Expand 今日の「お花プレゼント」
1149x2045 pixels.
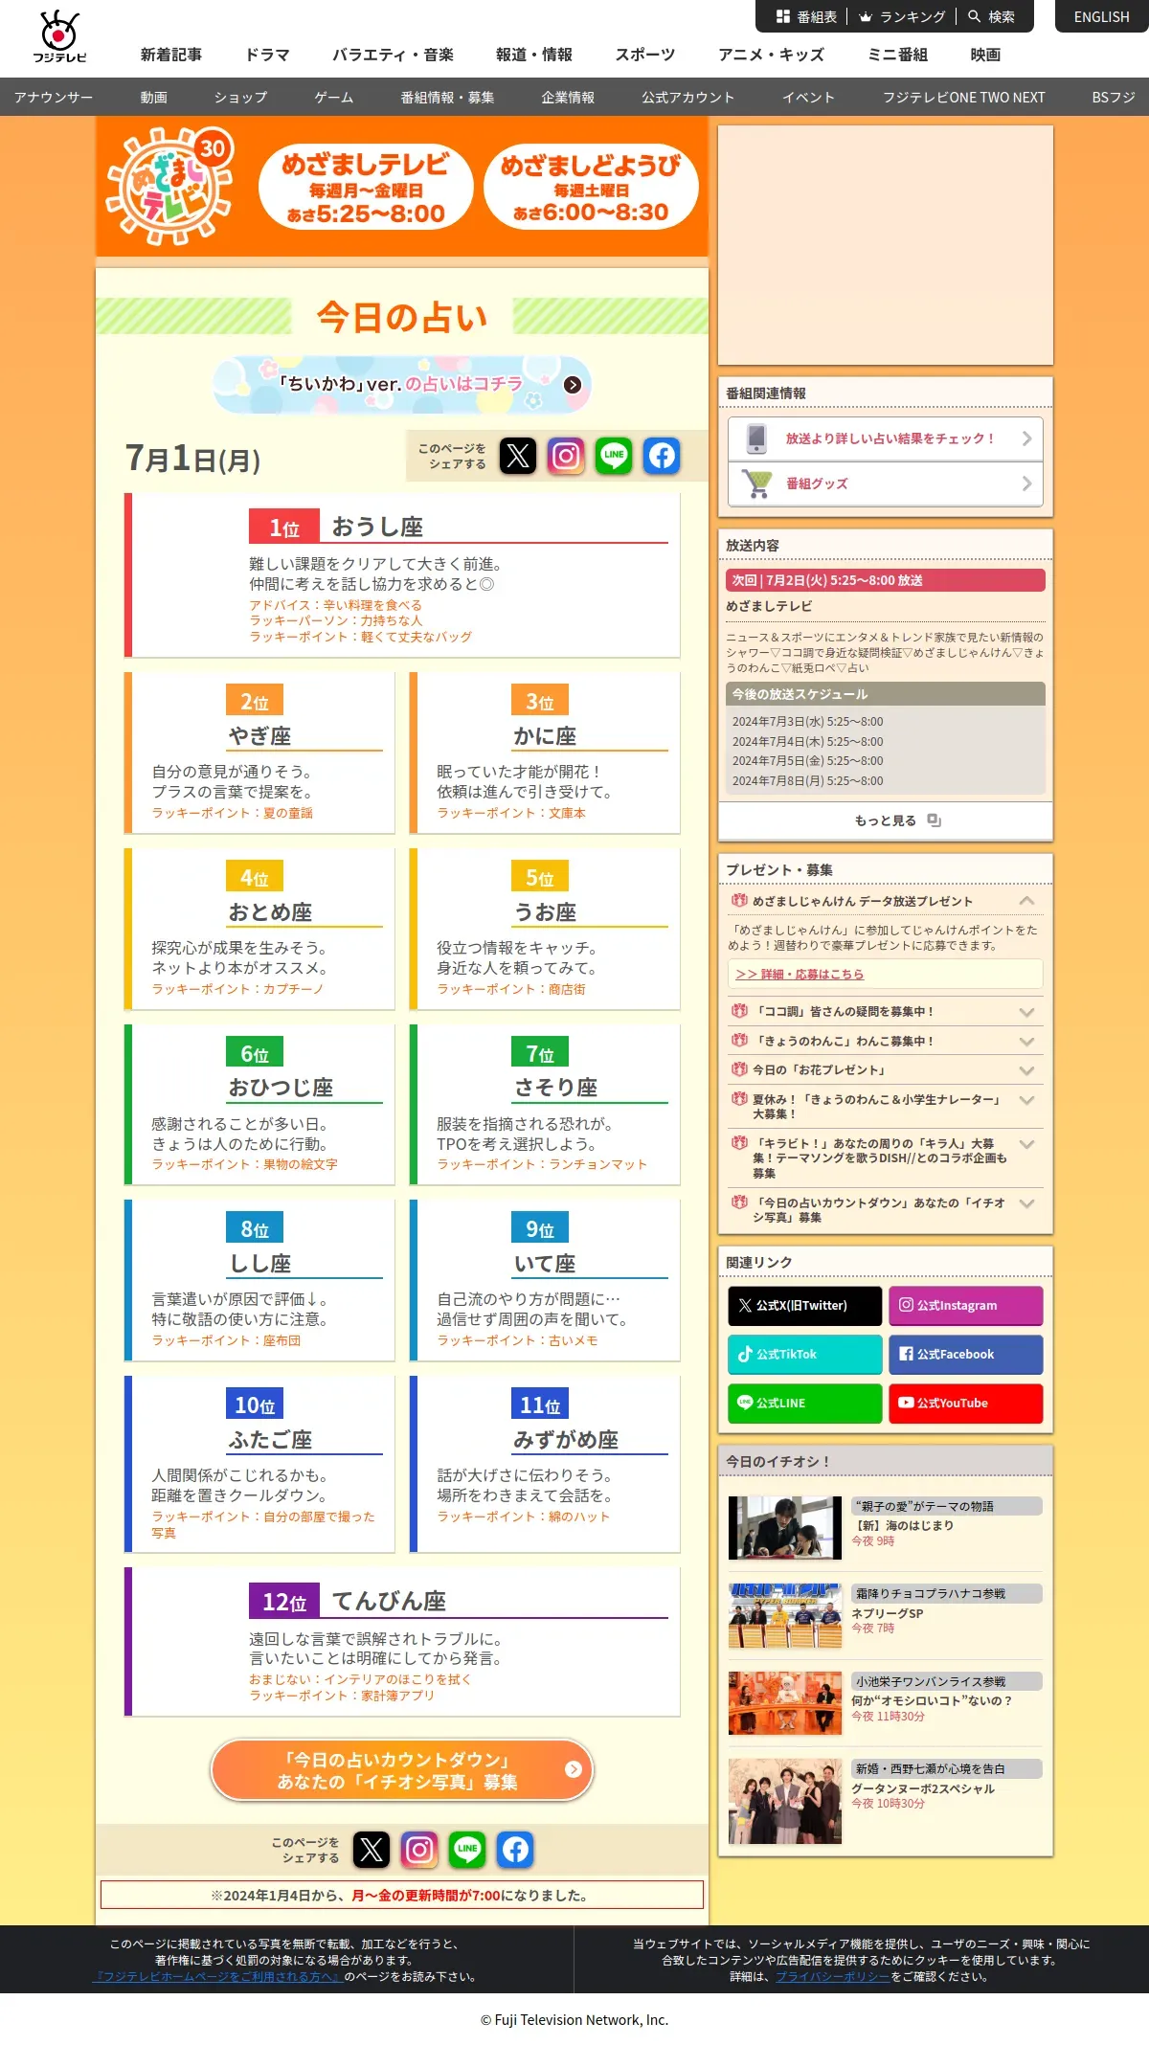[1026, 1070]
